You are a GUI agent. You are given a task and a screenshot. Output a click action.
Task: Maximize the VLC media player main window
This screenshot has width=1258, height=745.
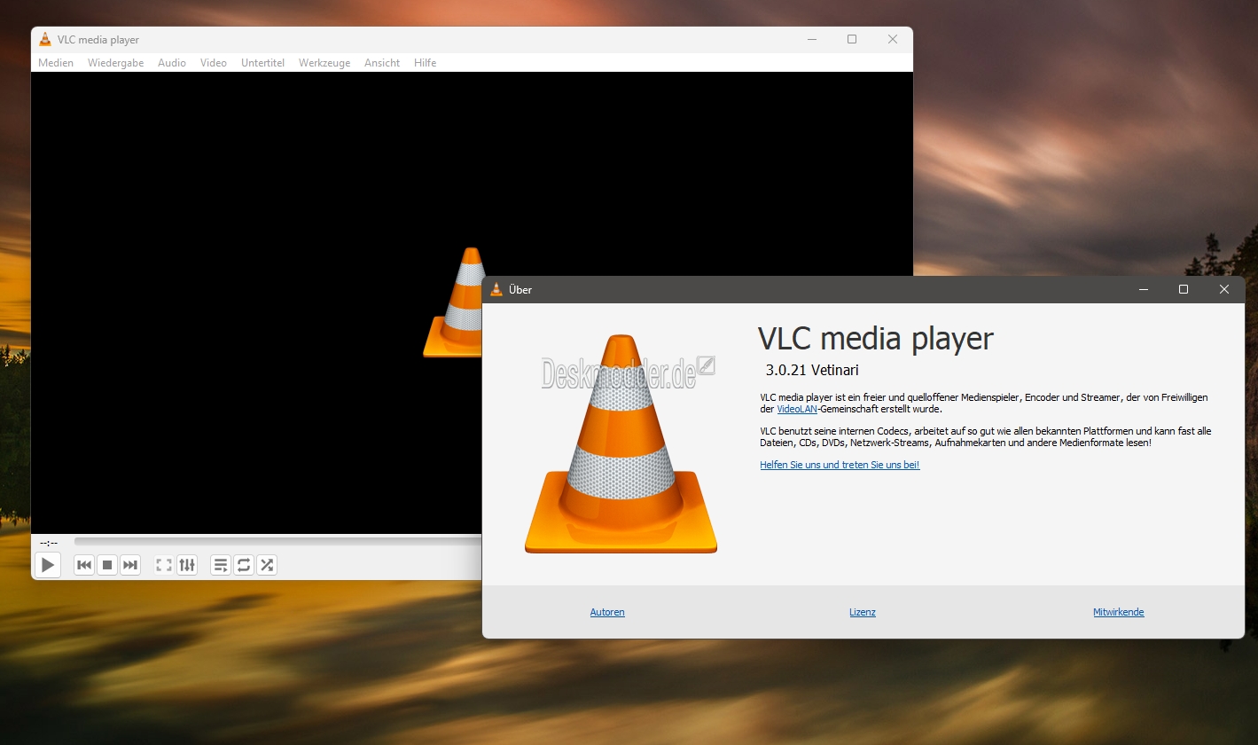[x=852, y=39]
